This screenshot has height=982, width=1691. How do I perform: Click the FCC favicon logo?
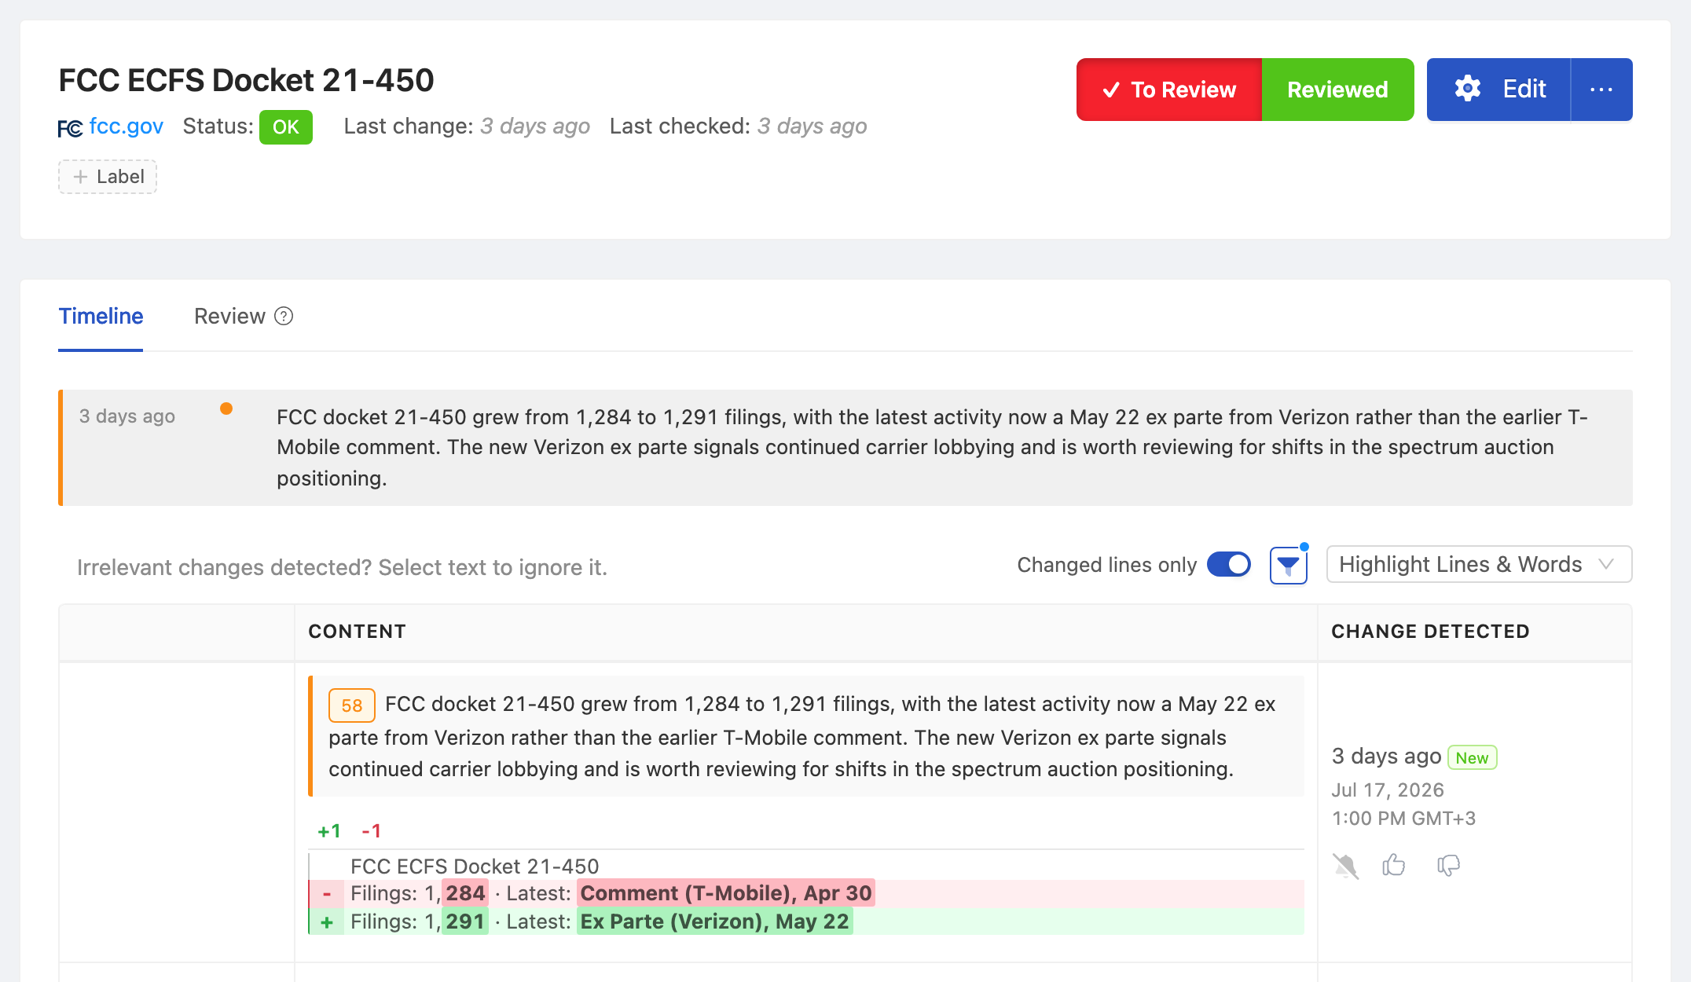click(70, 128)
